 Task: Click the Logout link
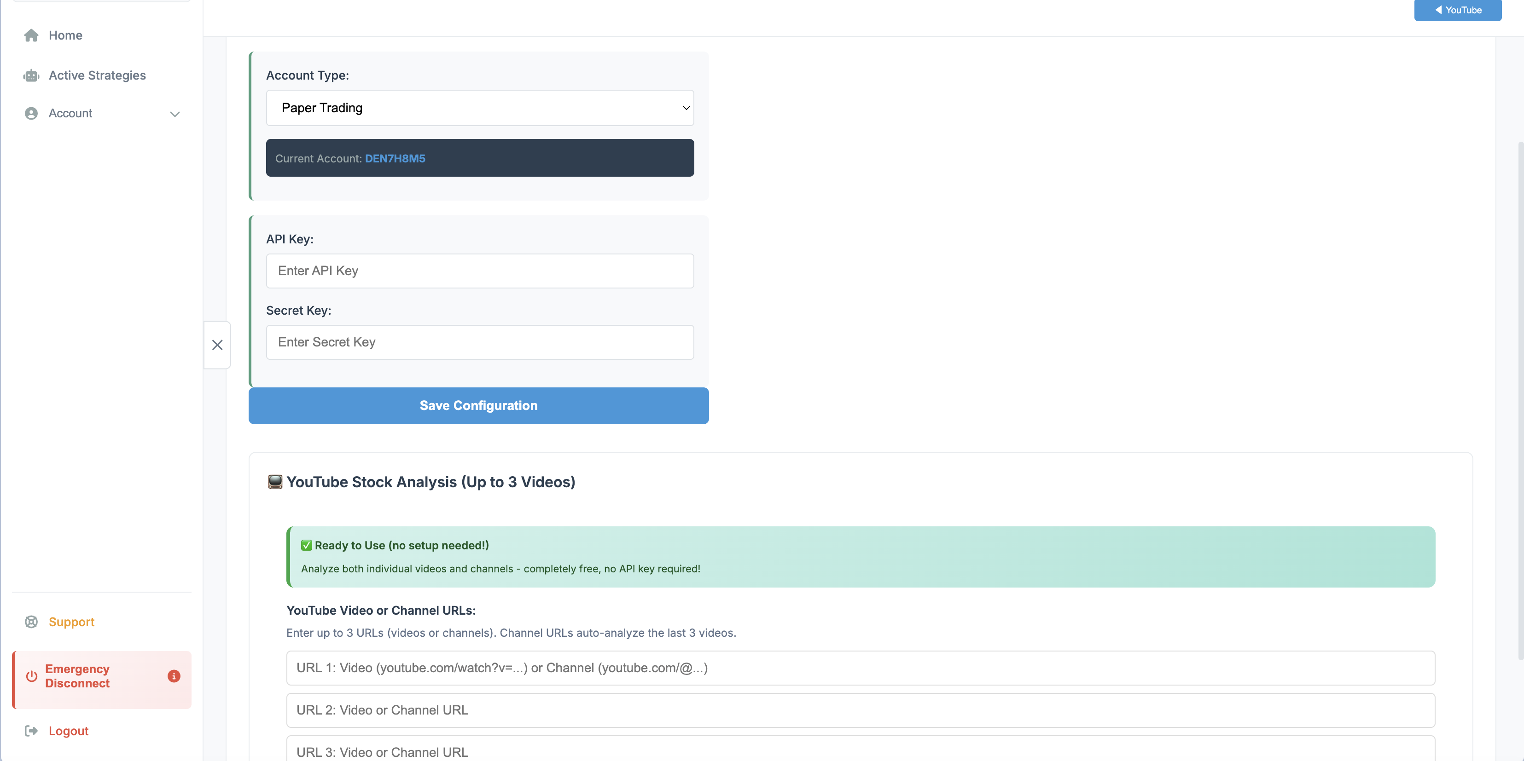69,732
